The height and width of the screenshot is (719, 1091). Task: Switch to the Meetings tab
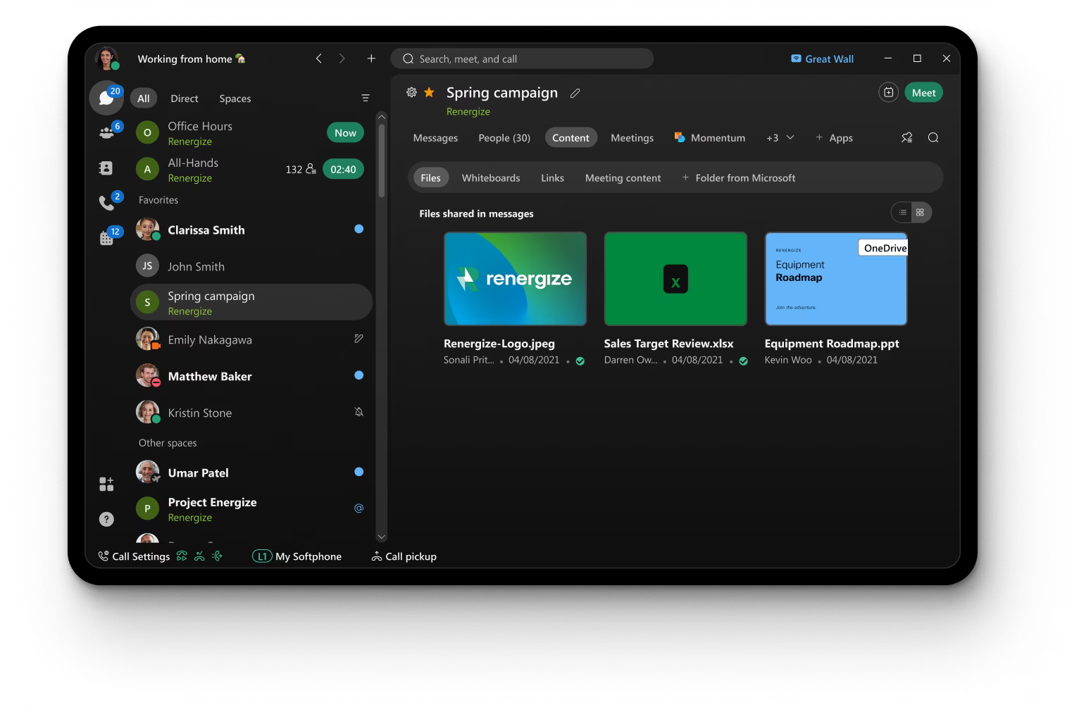[x=632, y=138]
